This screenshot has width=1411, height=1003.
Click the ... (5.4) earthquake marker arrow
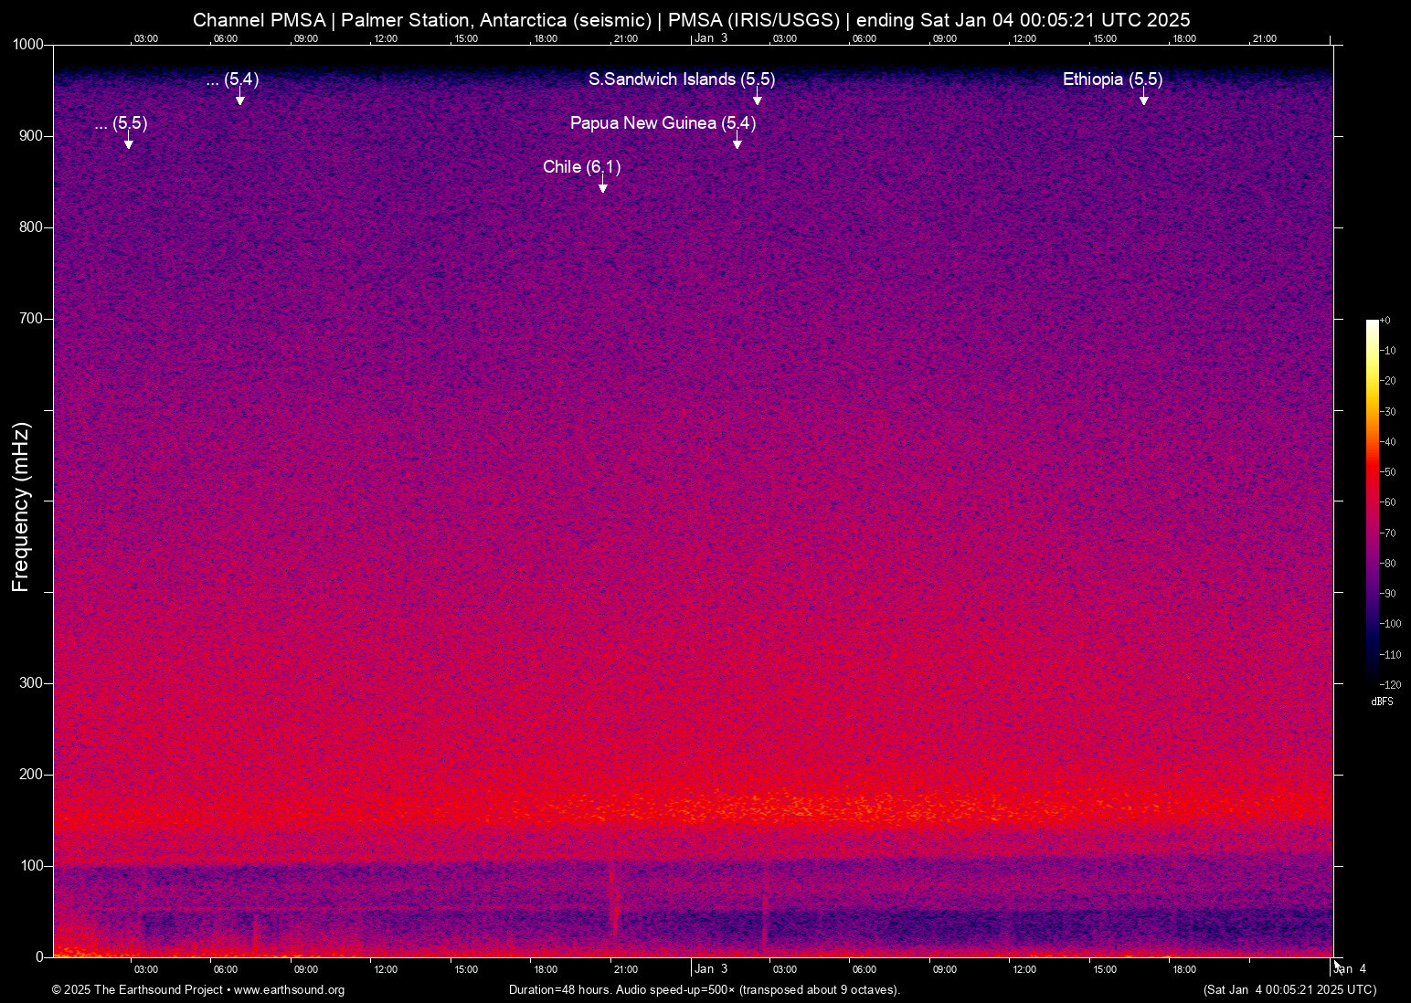tap(239, 102)
